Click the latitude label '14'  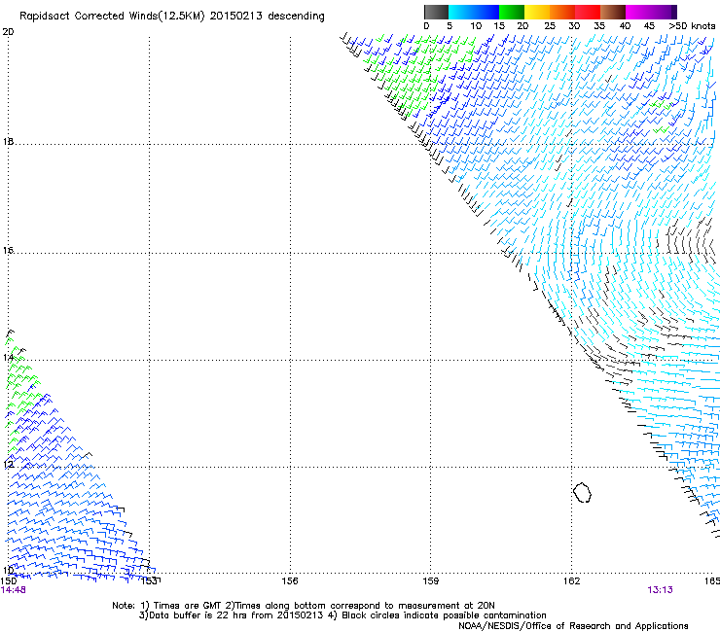coord(8,357)
